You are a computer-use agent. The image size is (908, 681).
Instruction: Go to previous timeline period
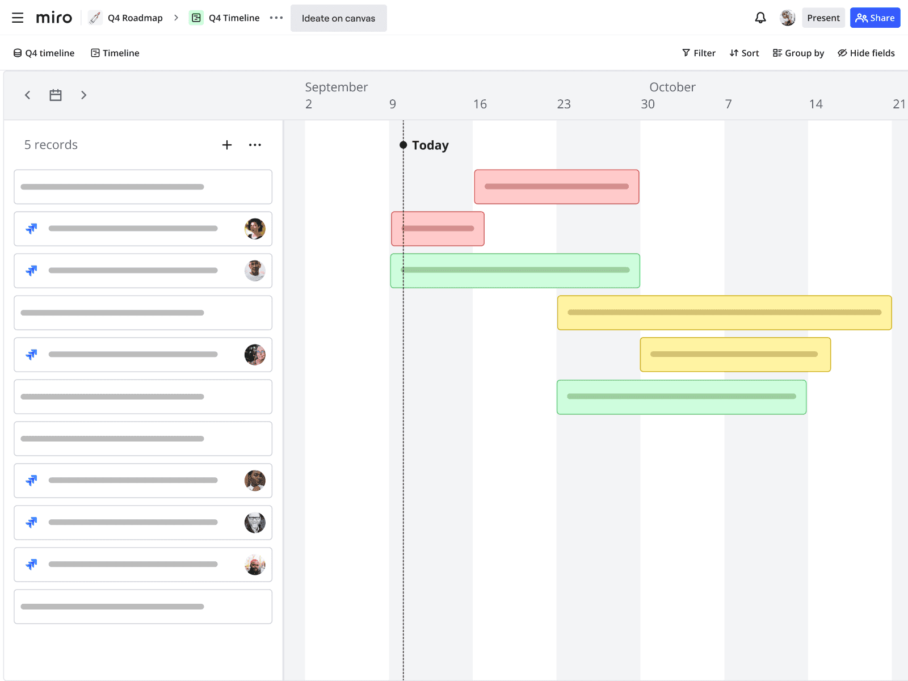pos(27,95)
